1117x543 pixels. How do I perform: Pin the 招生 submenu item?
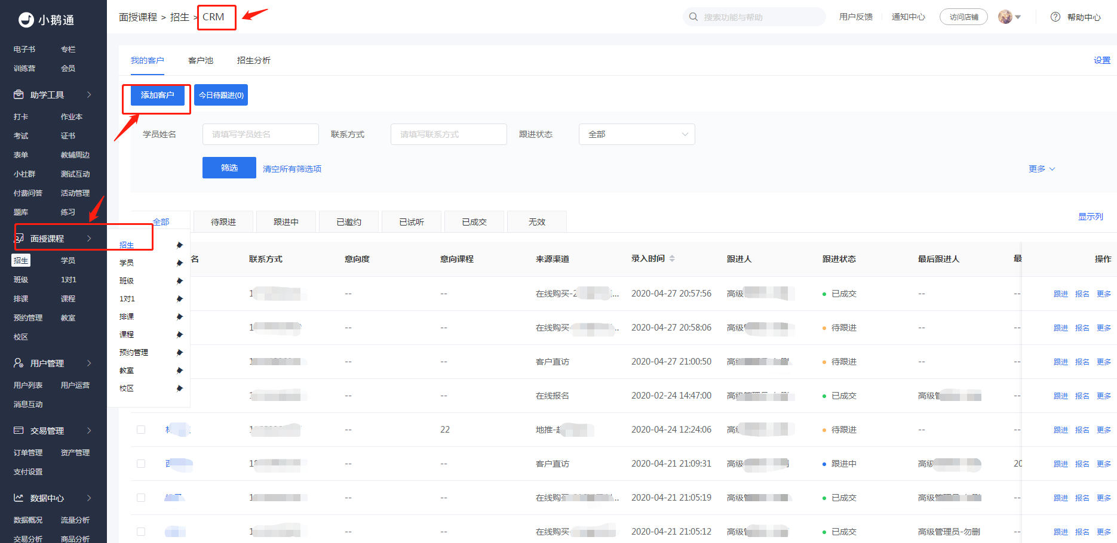(x=179, y=245)
